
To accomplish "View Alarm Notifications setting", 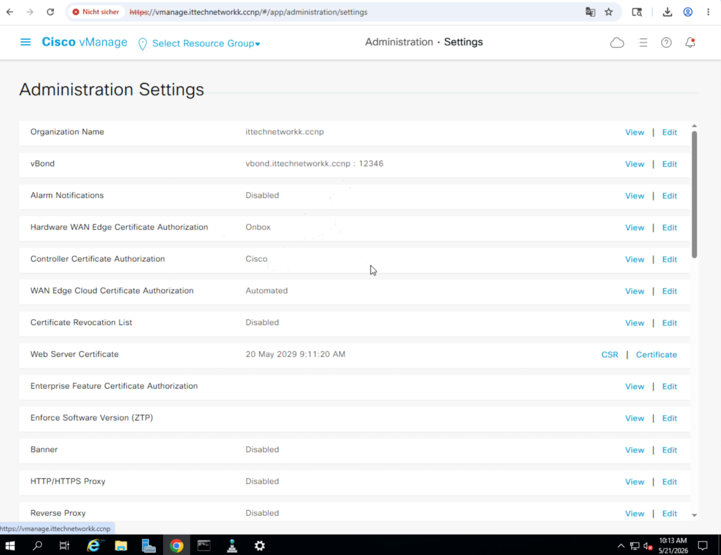I will tap(634, 196).
